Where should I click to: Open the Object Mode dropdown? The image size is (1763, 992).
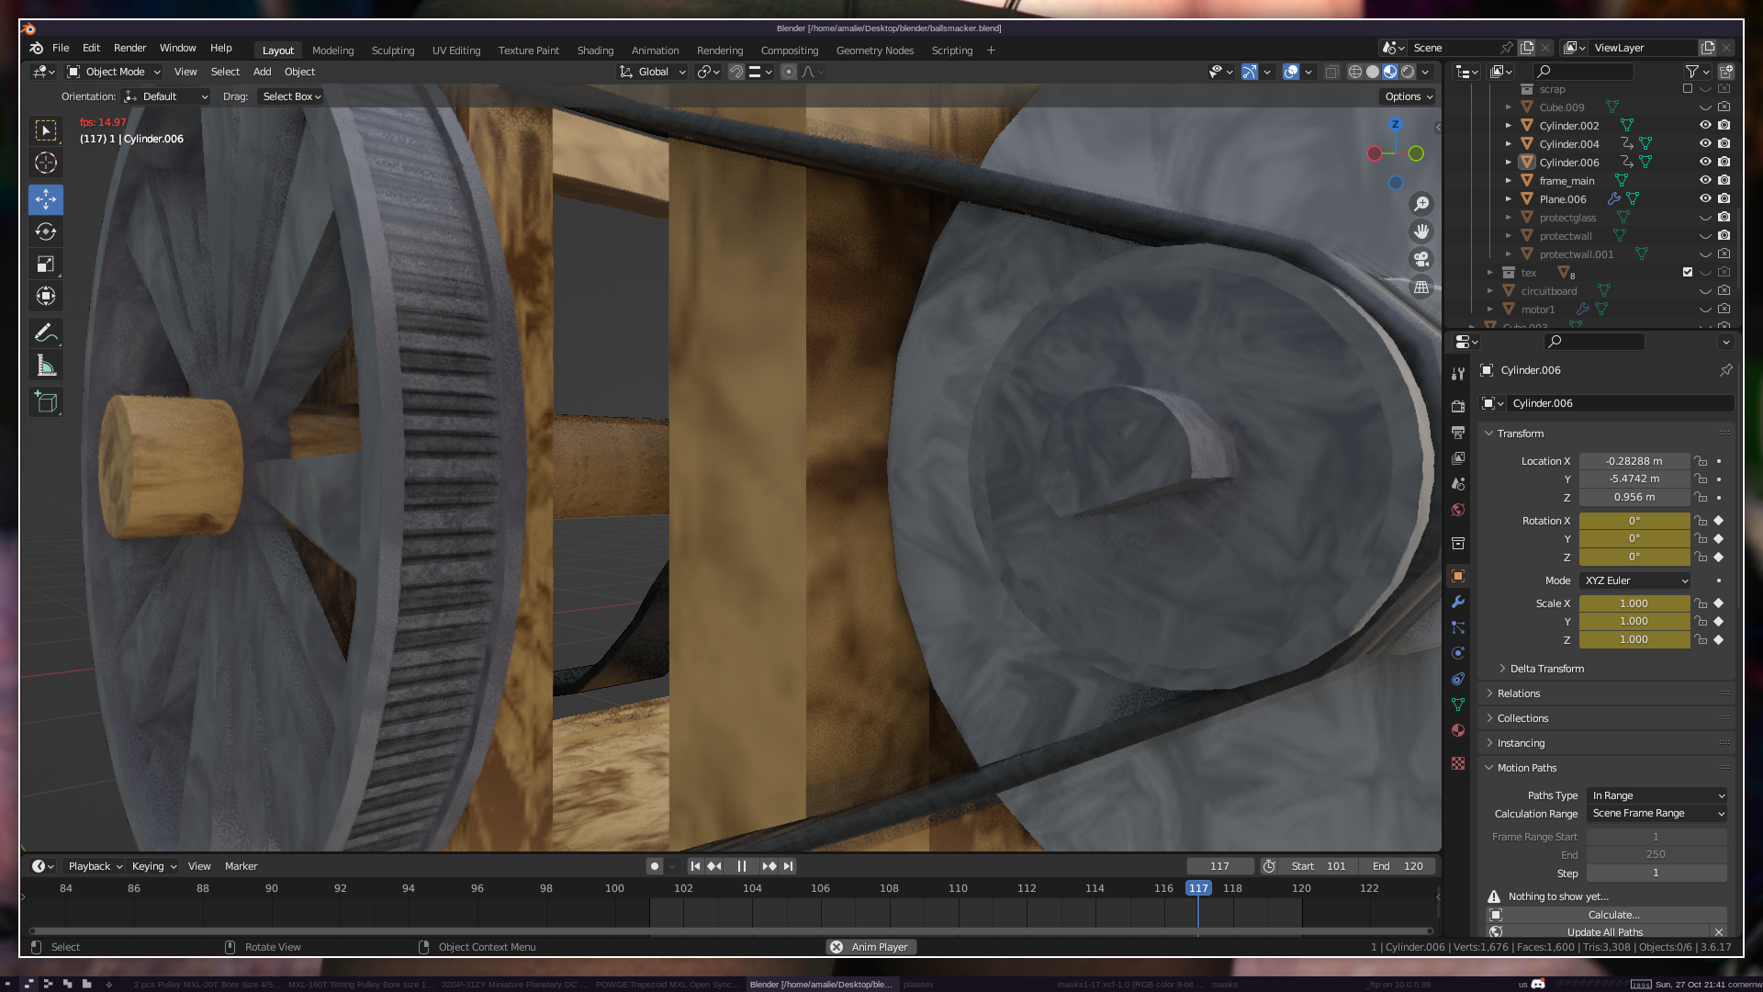click(114, 72)
